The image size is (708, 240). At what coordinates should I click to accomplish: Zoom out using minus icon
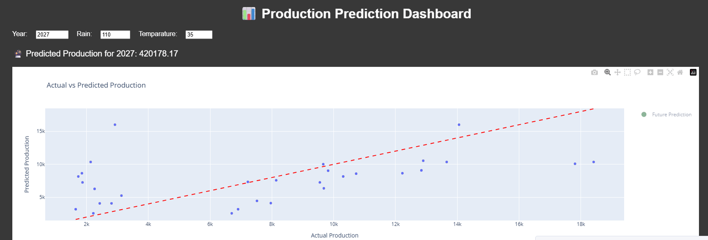(660, 72)
